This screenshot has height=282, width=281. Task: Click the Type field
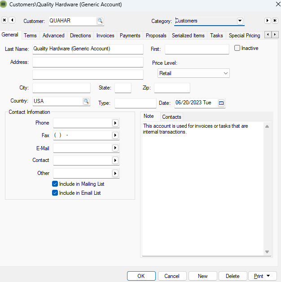pos(136,103)
